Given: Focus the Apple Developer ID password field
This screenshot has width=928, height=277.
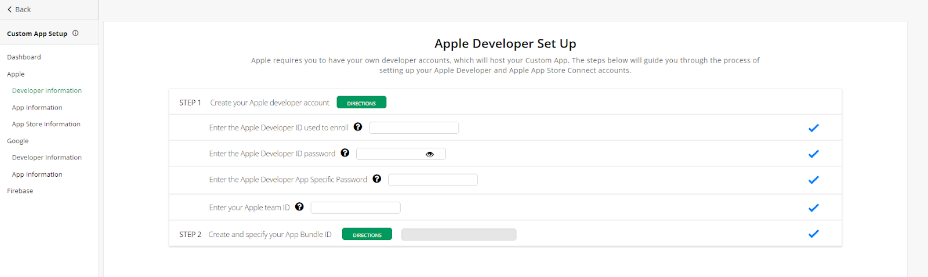Looking at the screenshot, I should (401, 154).
